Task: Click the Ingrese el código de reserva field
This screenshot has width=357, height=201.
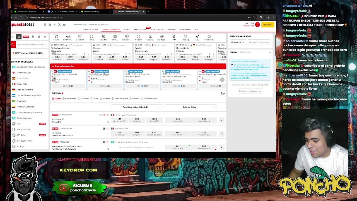Action: [250, 91]
